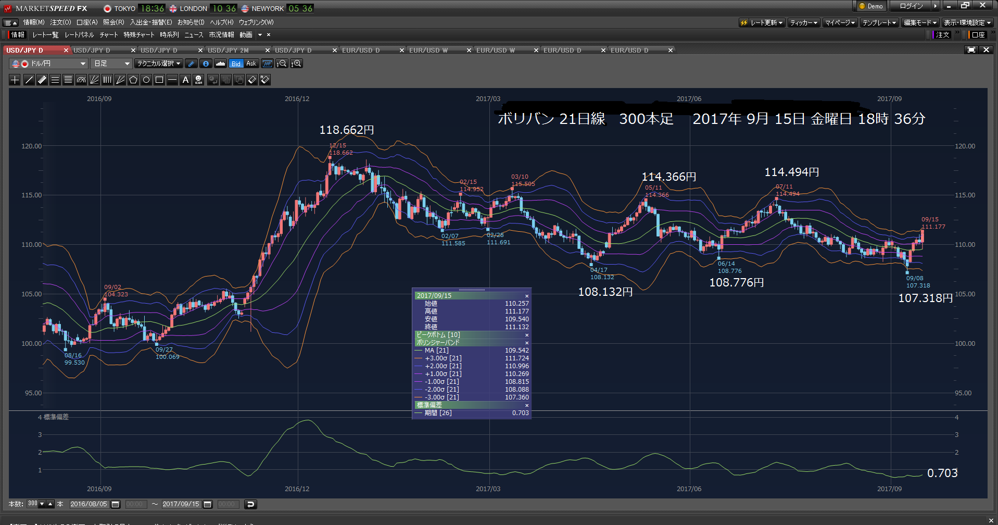Open technical settings pencil icon
Viewport: 998px width, 525px height.
tap(192, 64)
